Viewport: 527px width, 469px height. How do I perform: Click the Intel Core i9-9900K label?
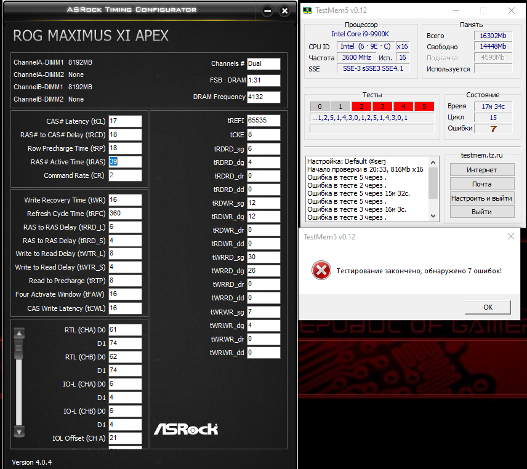tap(360, 34)
